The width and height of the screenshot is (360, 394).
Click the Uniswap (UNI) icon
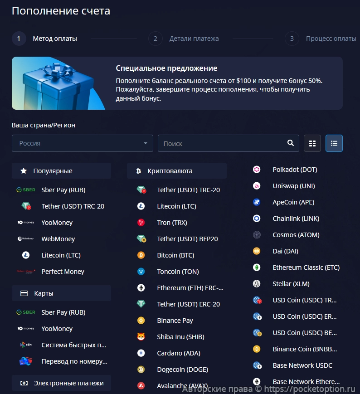coord(257,186)
